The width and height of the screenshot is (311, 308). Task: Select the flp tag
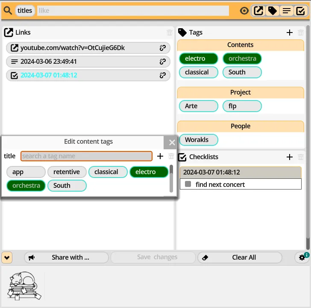click(242, 106)
